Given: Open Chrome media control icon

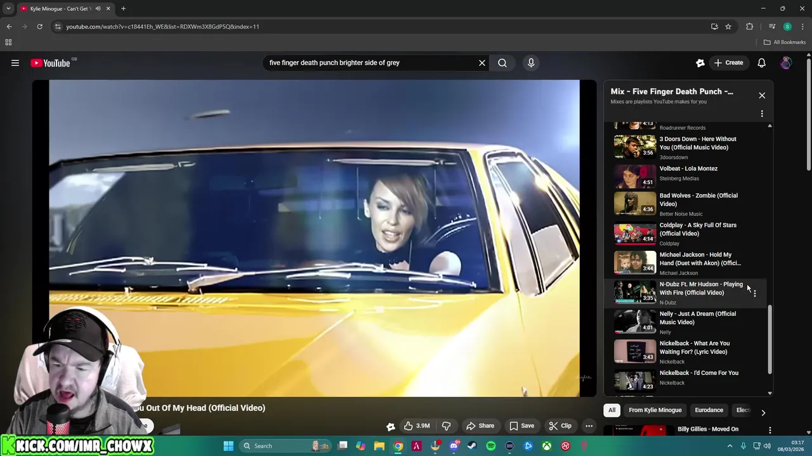Looking at the screenshot, I should (x=771, y=27).
